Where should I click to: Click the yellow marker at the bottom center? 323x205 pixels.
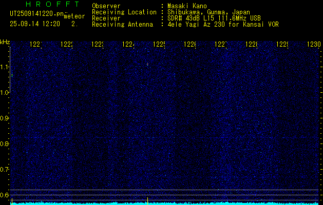click(x=147, y=201)
